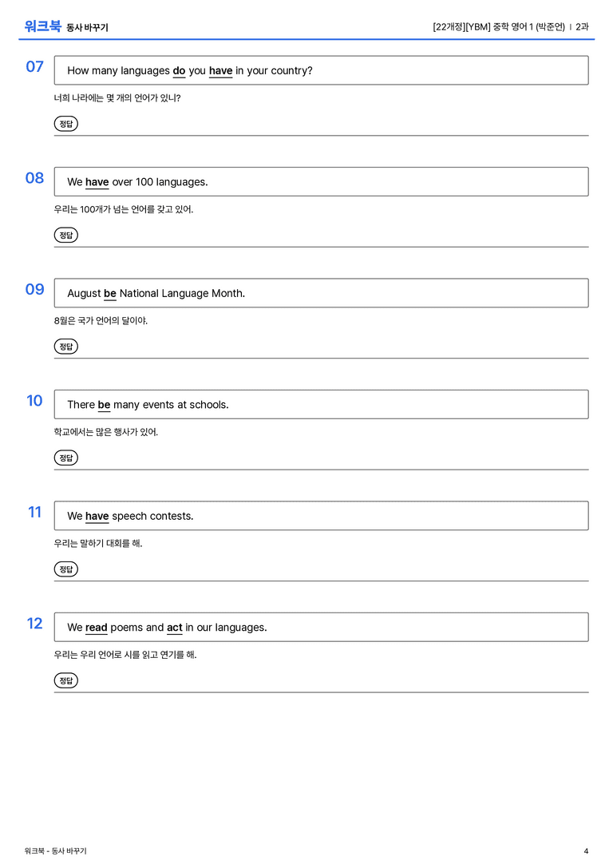Click the header text '[22개정][YBM] 중학 영어 1'
613x868 pixels.
pyautogui.click(x=483, y=26)
